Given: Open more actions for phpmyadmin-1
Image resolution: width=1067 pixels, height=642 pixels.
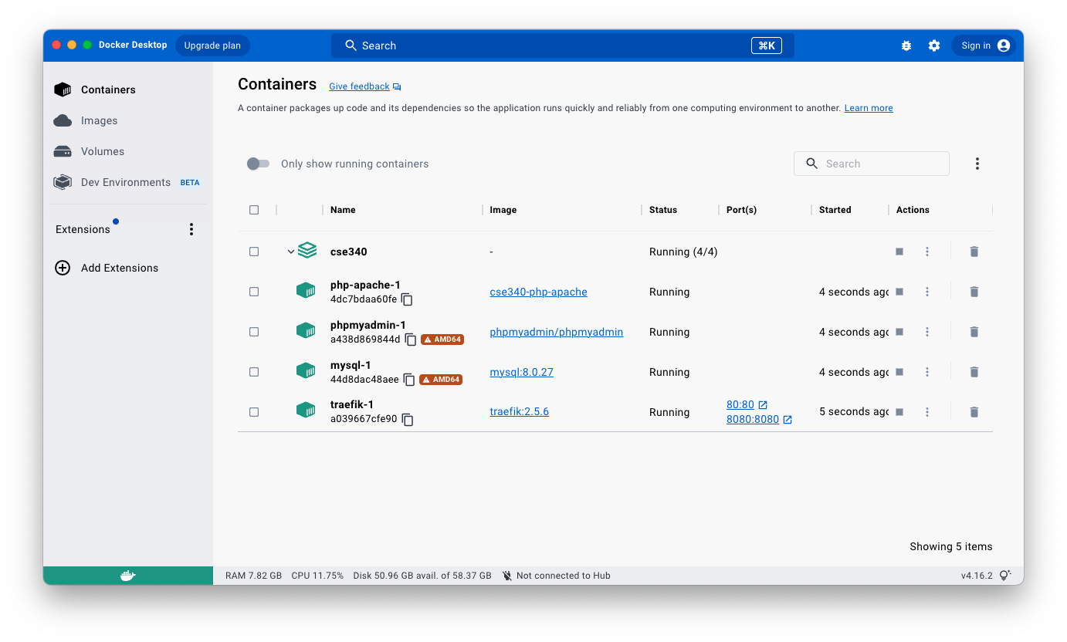Looking at the screenshot, I should click(x=927, y=332).
